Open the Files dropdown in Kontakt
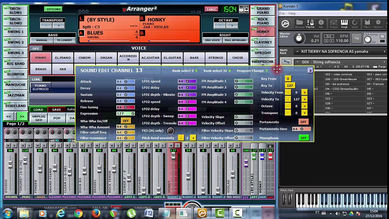Viewport: 389px width, 219px height. (x=367, y=24)
